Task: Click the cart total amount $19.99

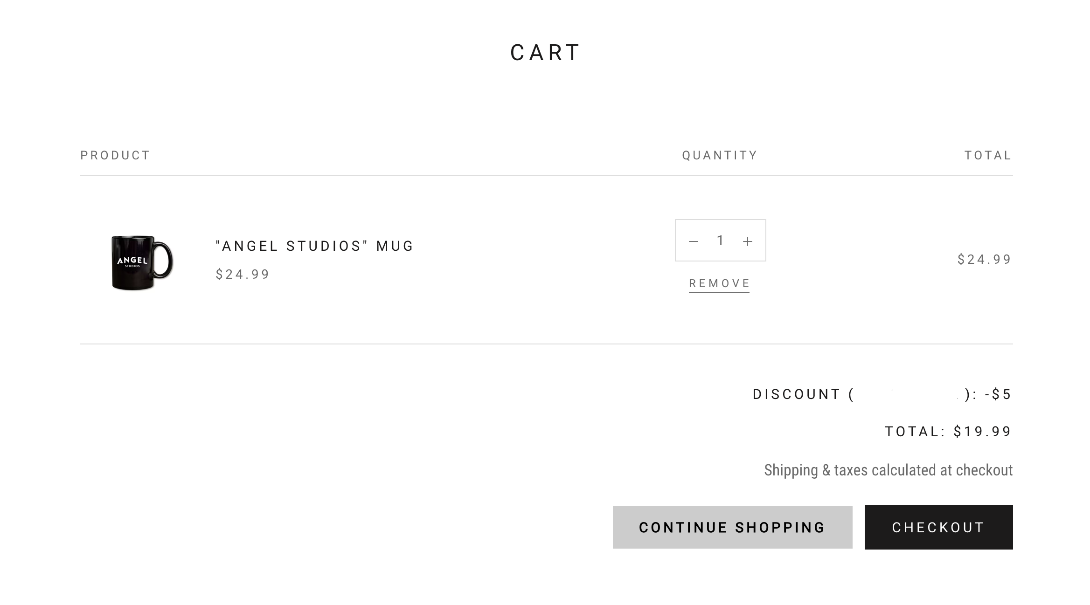Action: 982,432
